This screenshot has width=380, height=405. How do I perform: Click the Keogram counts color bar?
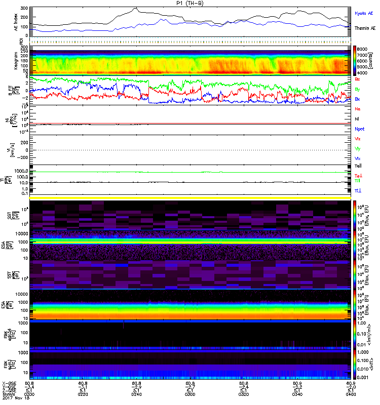pyautogui.click(x=355, y=61)
